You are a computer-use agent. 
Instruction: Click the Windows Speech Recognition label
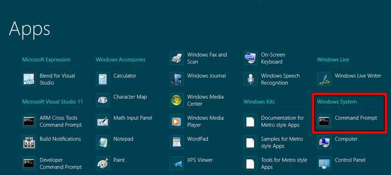coord(280,79)
